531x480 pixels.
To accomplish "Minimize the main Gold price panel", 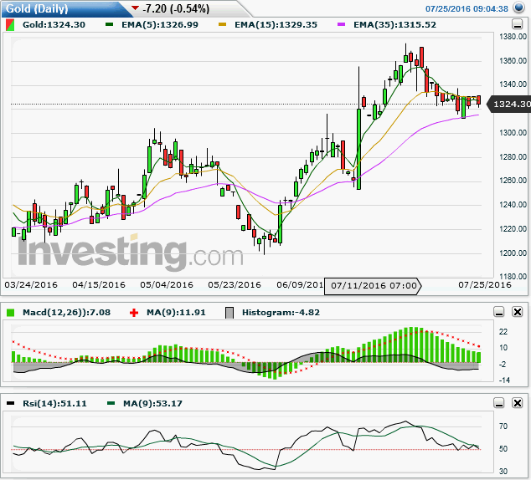I will (517, 24).
